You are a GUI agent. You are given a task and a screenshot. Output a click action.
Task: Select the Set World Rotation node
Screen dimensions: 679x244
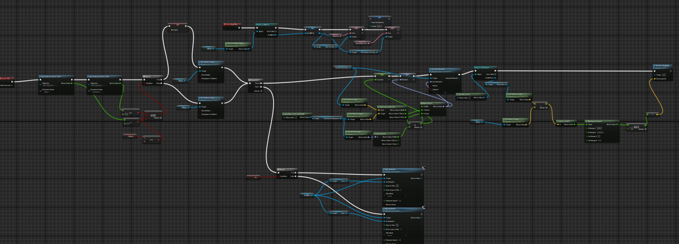click(x=445, y=69)
